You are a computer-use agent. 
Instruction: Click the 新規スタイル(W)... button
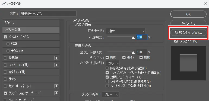coord(188,33)
